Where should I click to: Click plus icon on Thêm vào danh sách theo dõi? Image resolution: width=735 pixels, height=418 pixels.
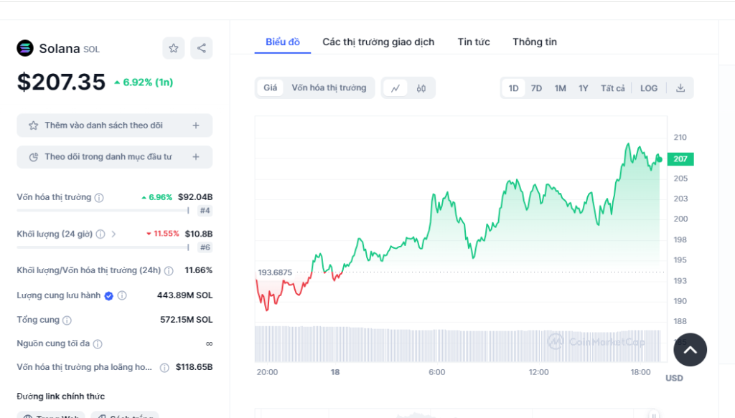pyautogui.click(x=196, y=125)
